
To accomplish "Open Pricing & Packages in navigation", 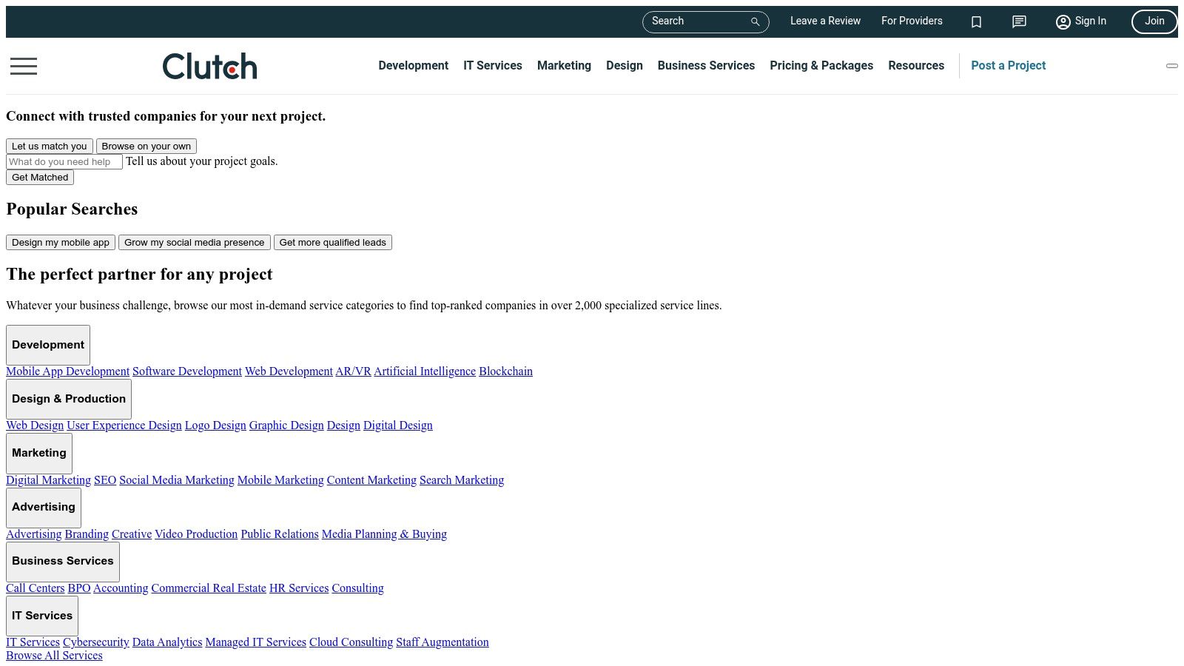I will pos(821,65).
